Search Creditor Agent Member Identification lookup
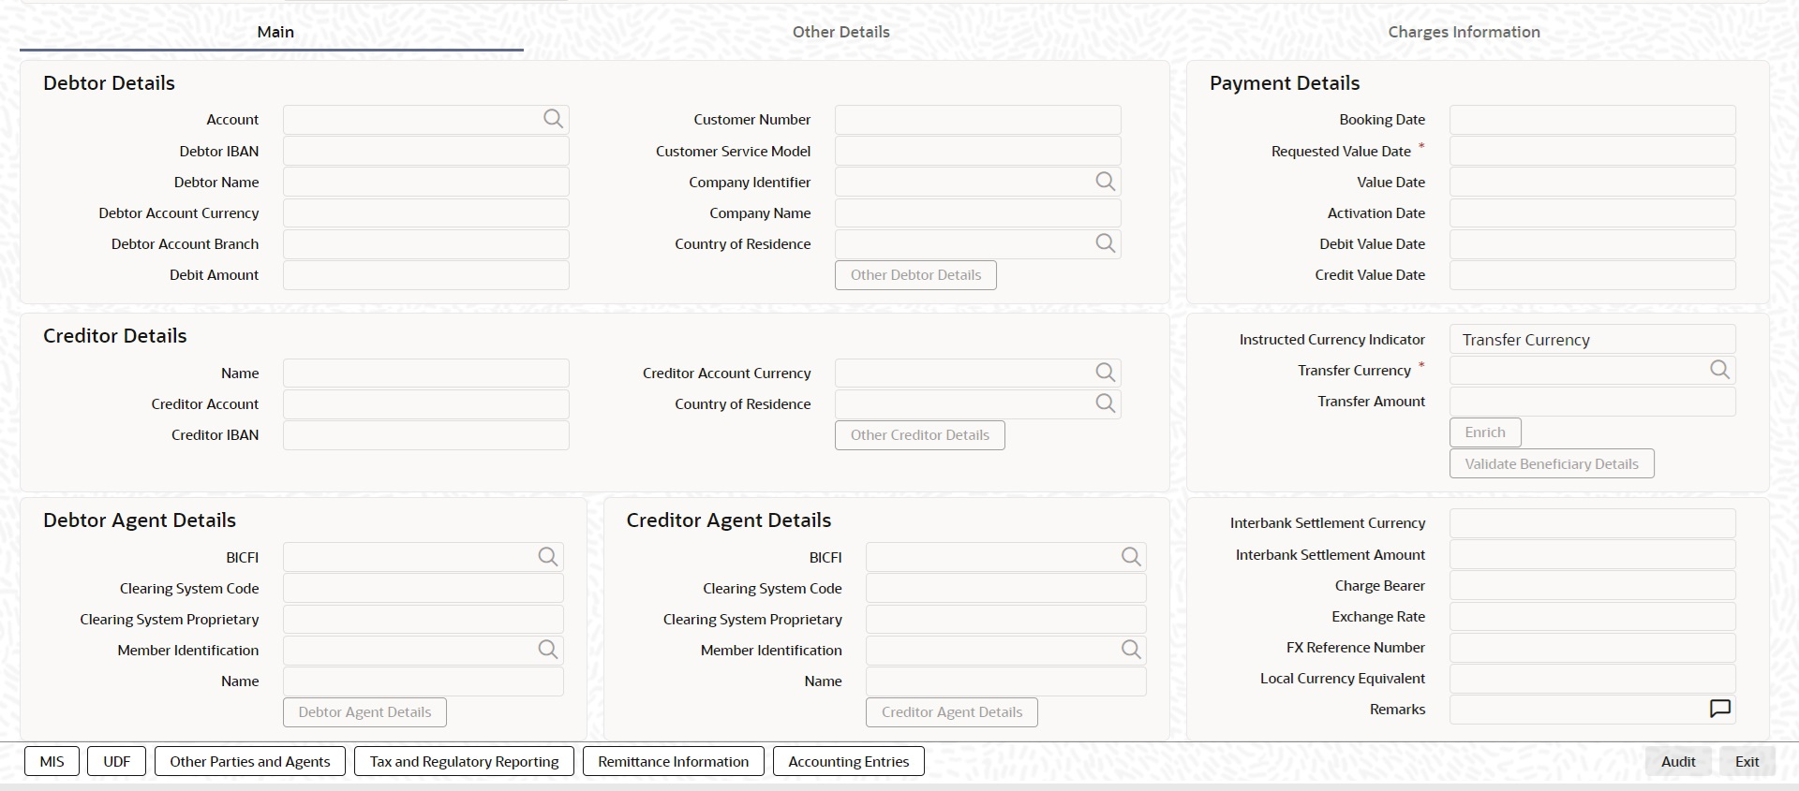The width and height of the screenshot is (1799, 791). (x=1131, y=650)
